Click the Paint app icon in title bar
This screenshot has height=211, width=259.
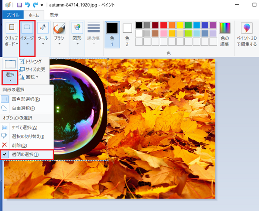pos(8,5)
